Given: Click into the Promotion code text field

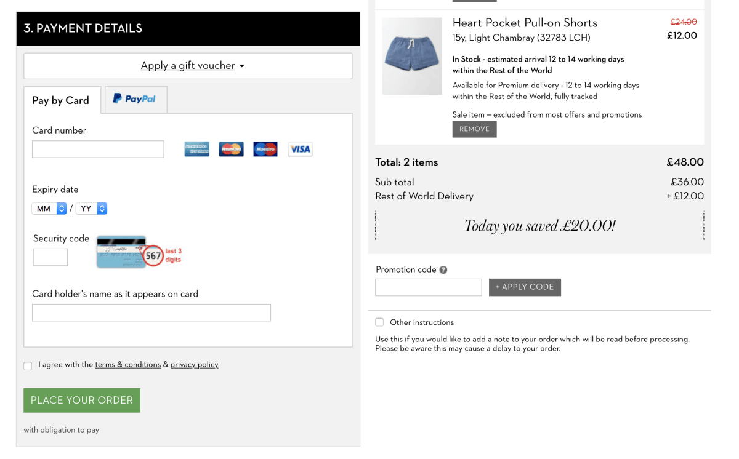Looking at the screenshot, I should click(x=429, y=287).
